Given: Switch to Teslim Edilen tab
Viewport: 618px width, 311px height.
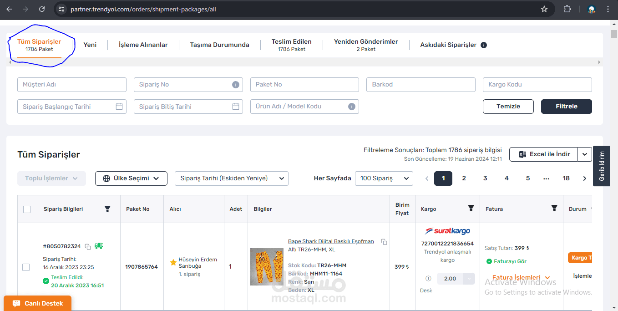Looking at the screenshot, I should click(292, 45).
